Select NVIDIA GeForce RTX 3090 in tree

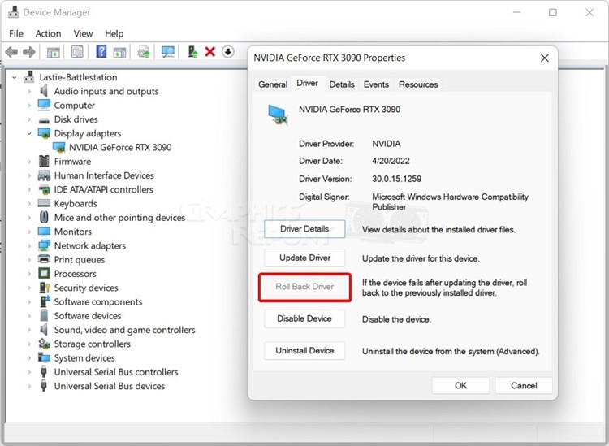coord(120,147)
